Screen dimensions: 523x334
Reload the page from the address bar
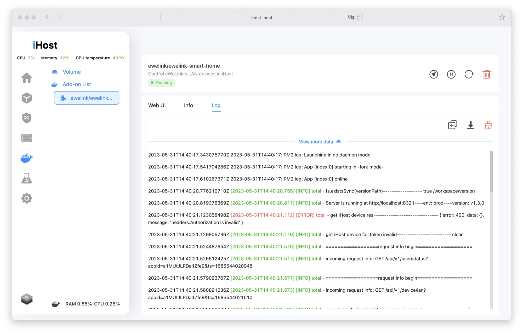pos(359,17)
